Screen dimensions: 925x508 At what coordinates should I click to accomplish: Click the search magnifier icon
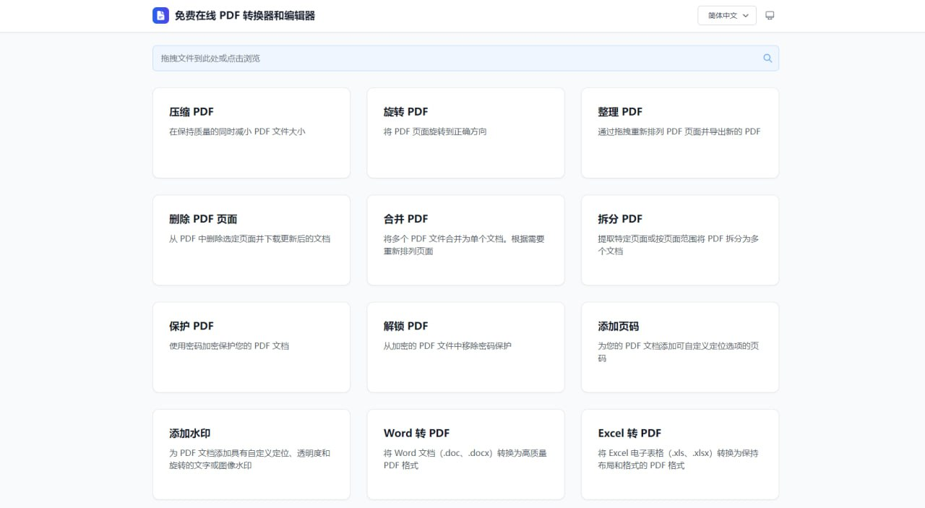point(767,59)
